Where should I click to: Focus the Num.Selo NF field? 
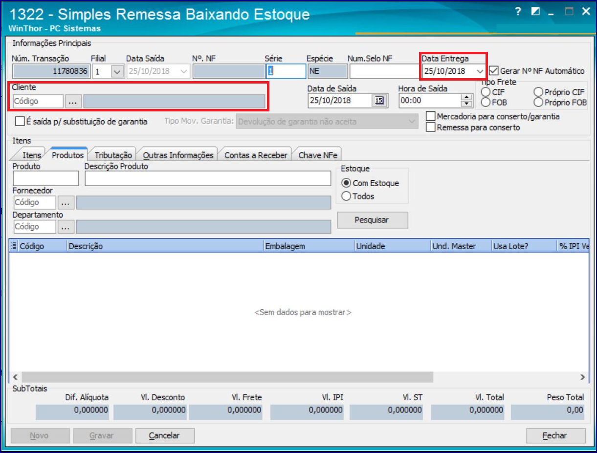coord(384,71)
